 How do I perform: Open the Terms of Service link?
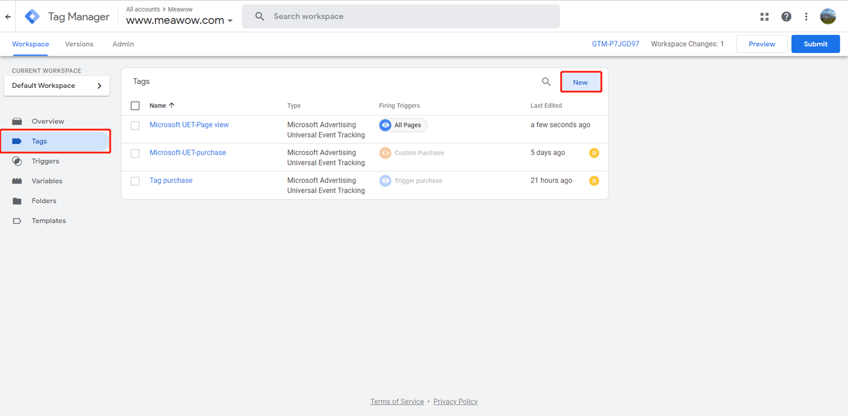(x=397, y=402)
